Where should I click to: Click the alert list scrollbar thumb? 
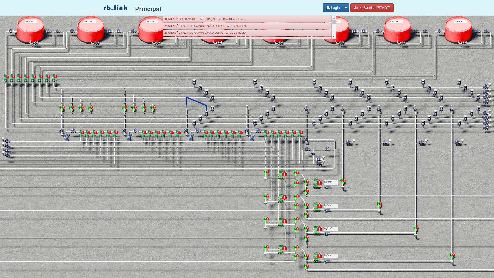[334, 22]
